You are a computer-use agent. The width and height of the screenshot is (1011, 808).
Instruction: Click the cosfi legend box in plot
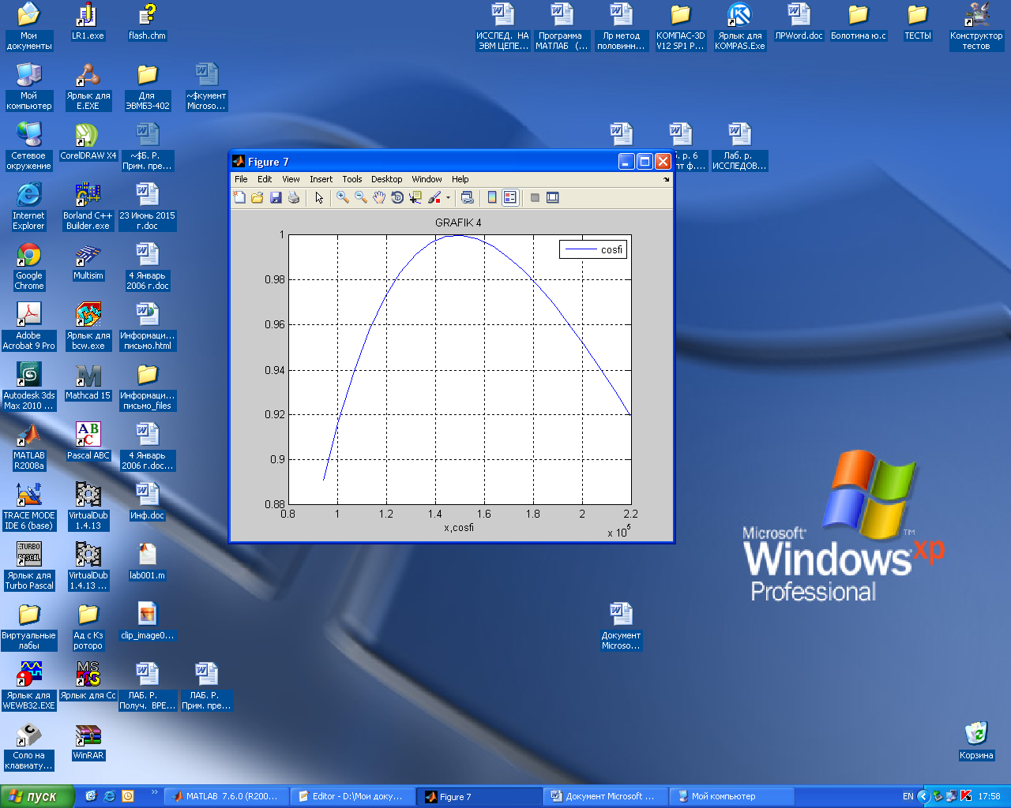[x=593, y=249]
